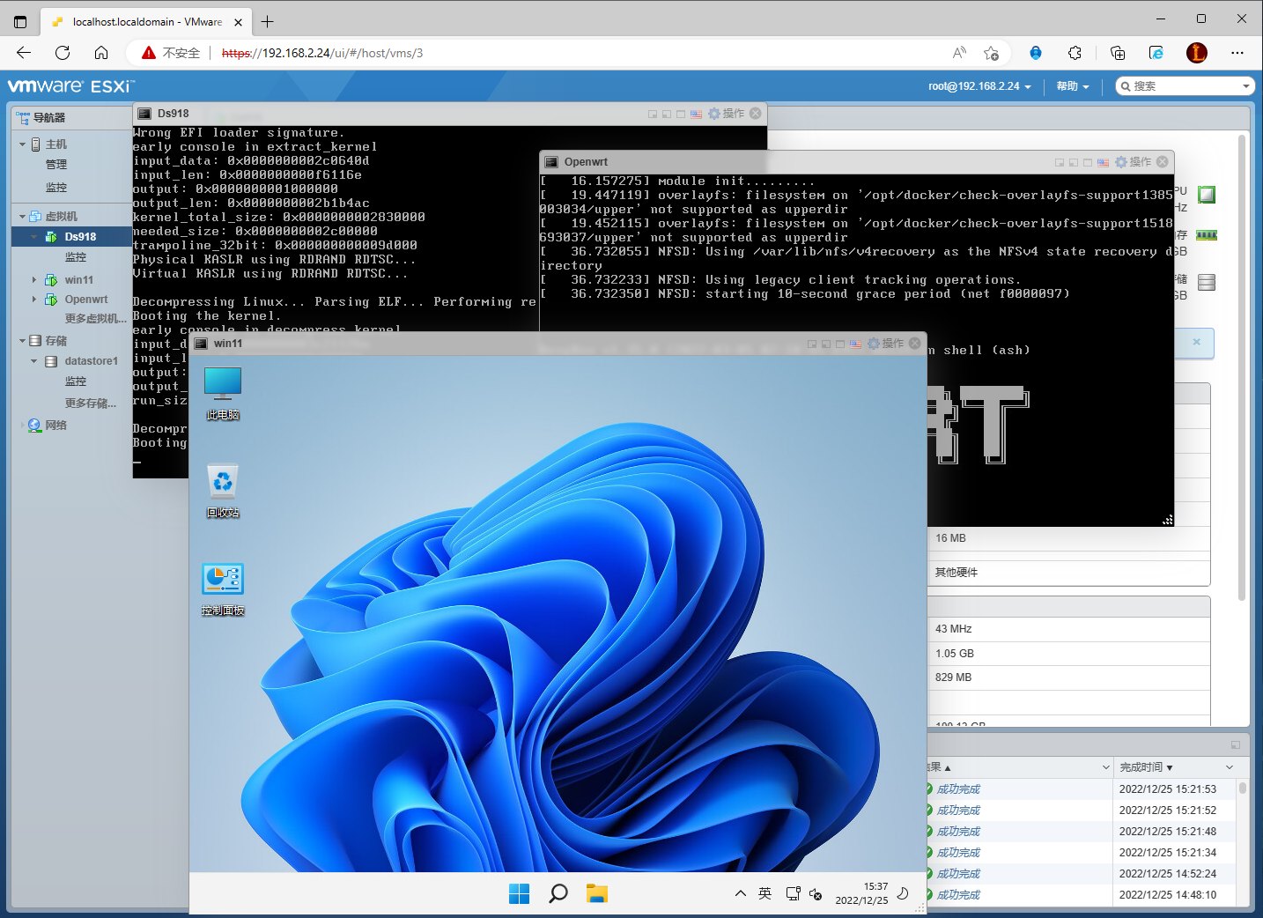Select Openwrt virtual machine in navigator
The width and height of the screenshot is (1263, 918).
pyautogui.click(x=86, y=300)
